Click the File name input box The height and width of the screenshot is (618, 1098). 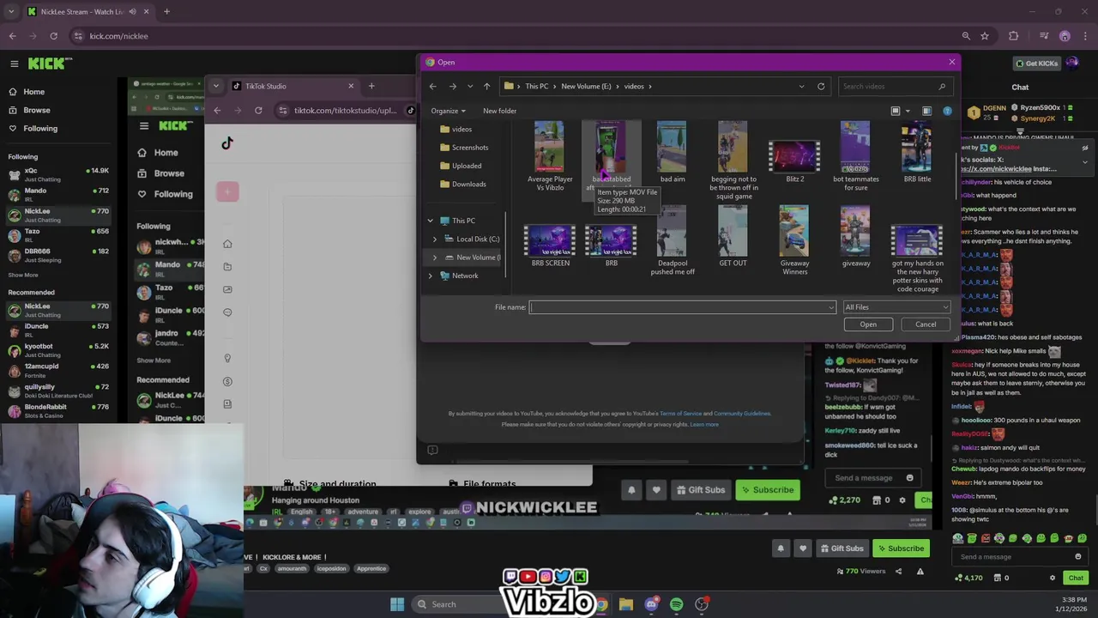point(682,307)
